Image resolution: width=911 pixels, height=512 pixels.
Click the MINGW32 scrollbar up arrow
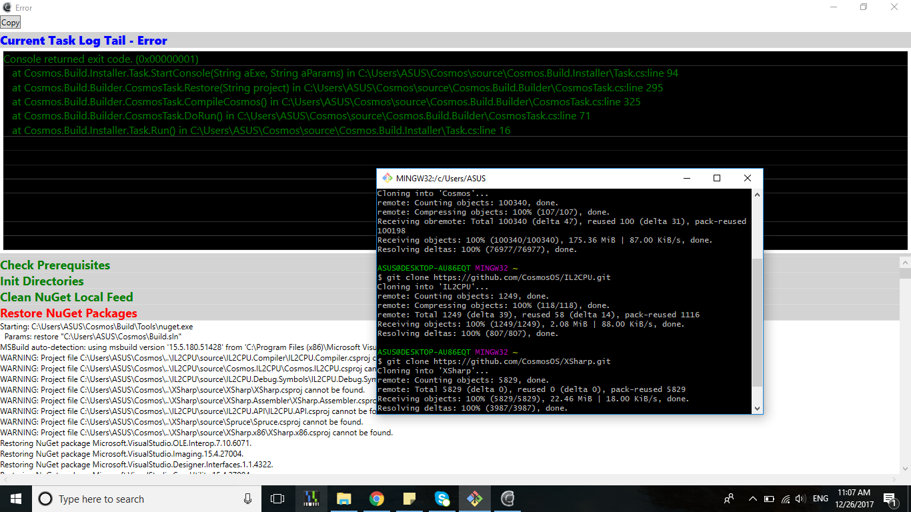click(757, 195)
